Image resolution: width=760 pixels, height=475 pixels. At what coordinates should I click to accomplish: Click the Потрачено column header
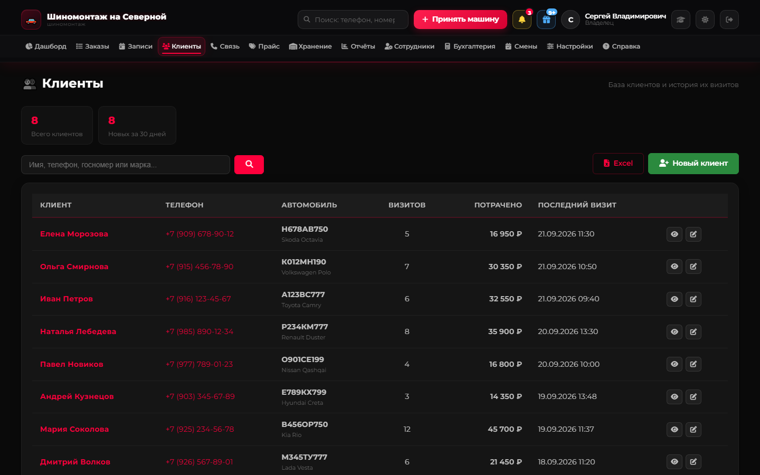pos(498,205)
